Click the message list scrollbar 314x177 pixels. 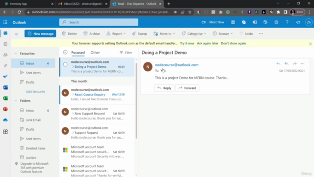136,100
